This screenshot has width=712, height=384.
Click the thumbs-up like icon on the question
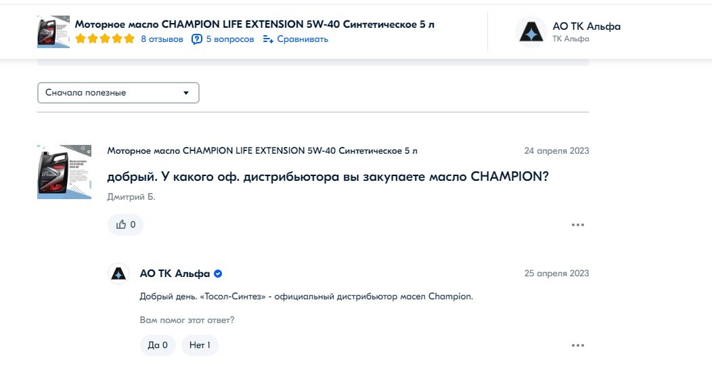[120, 224]
